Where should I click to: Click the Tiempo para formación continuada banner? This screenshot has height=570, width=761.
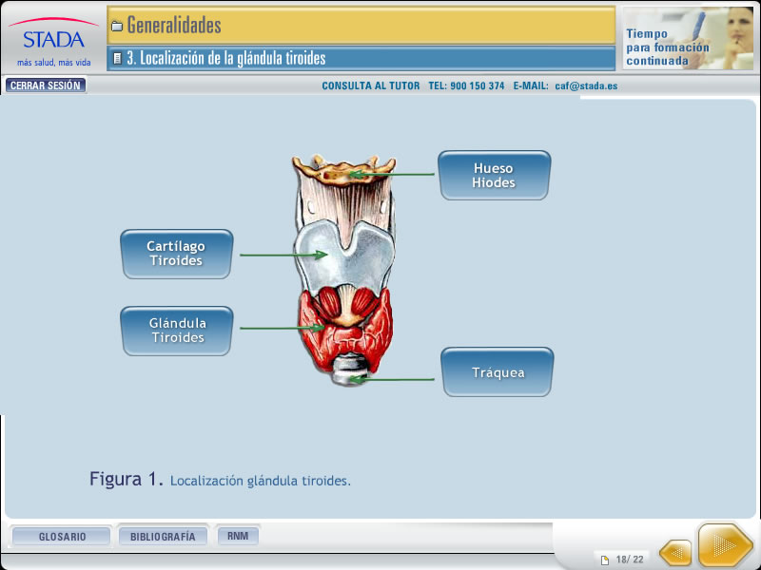click(688, 38)
